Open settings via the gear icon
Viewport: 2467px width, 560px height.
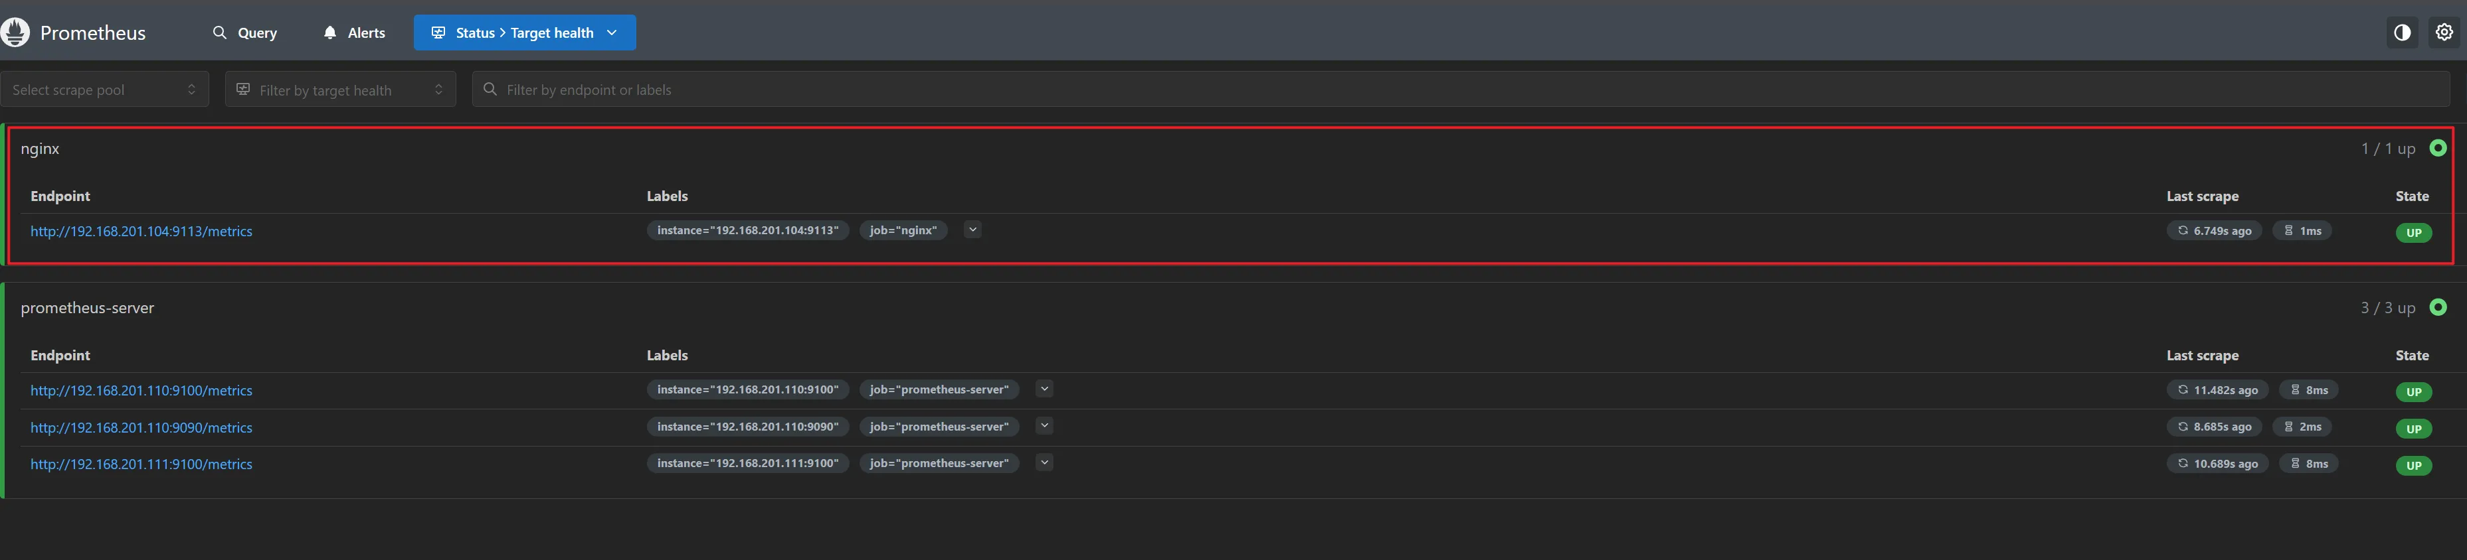tap(2444, 33)
